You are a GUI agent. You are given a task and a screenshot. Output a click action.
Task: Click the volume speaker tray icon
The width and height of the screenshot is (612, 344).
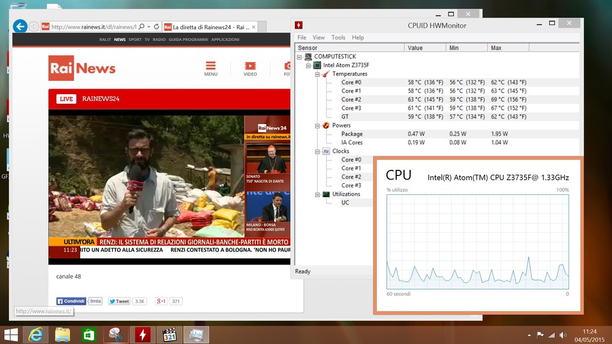563,335
